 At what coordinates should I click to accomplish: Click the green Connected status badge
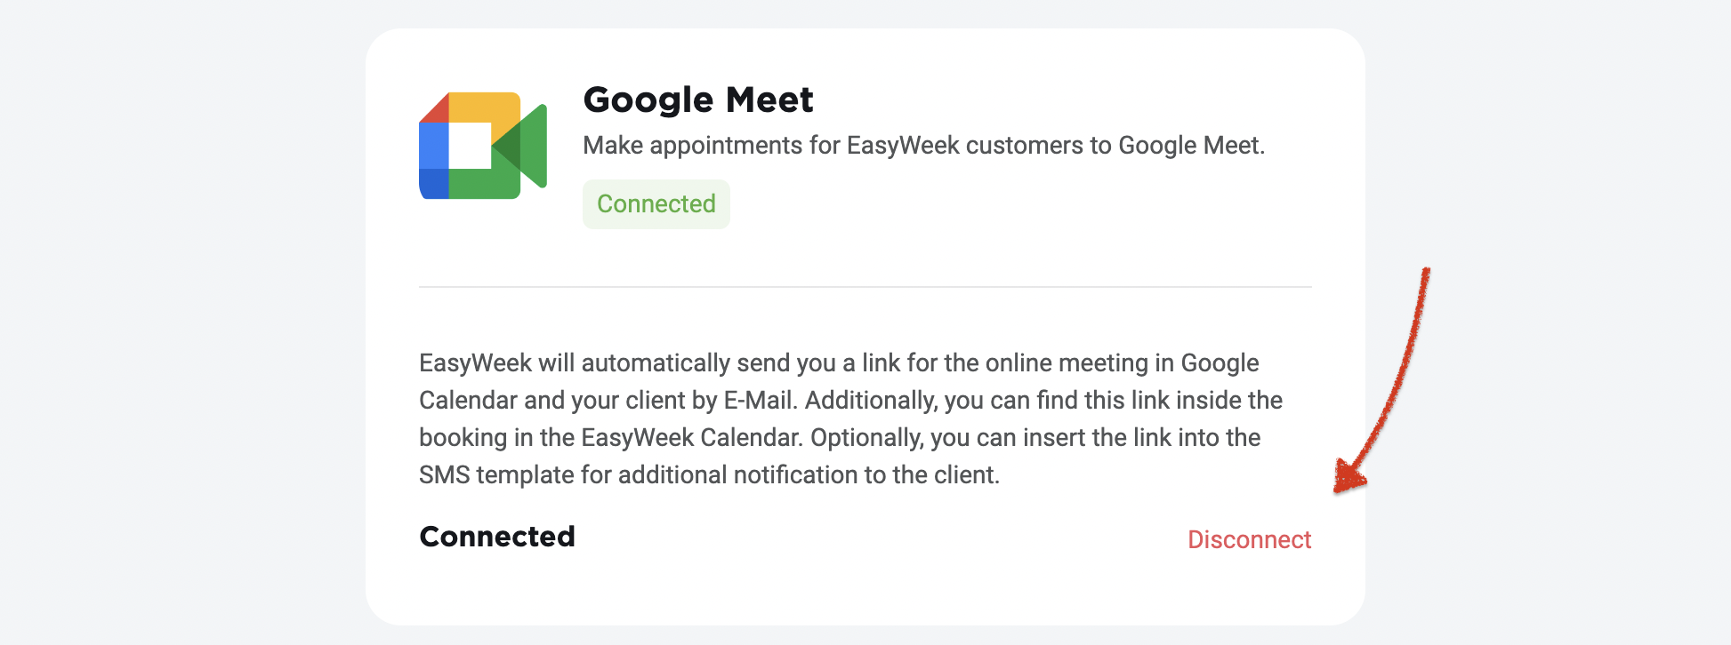[656, 204]
